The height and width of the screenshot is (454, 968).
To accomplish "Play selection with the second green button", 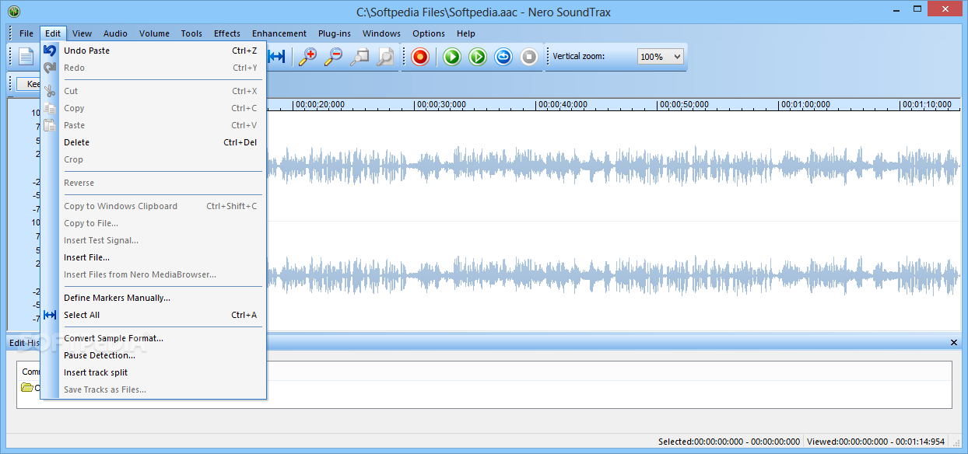I will pos(478,57).
